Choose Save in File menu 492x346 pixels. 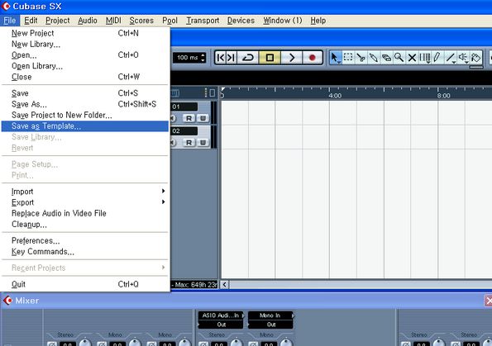(84, 93)
